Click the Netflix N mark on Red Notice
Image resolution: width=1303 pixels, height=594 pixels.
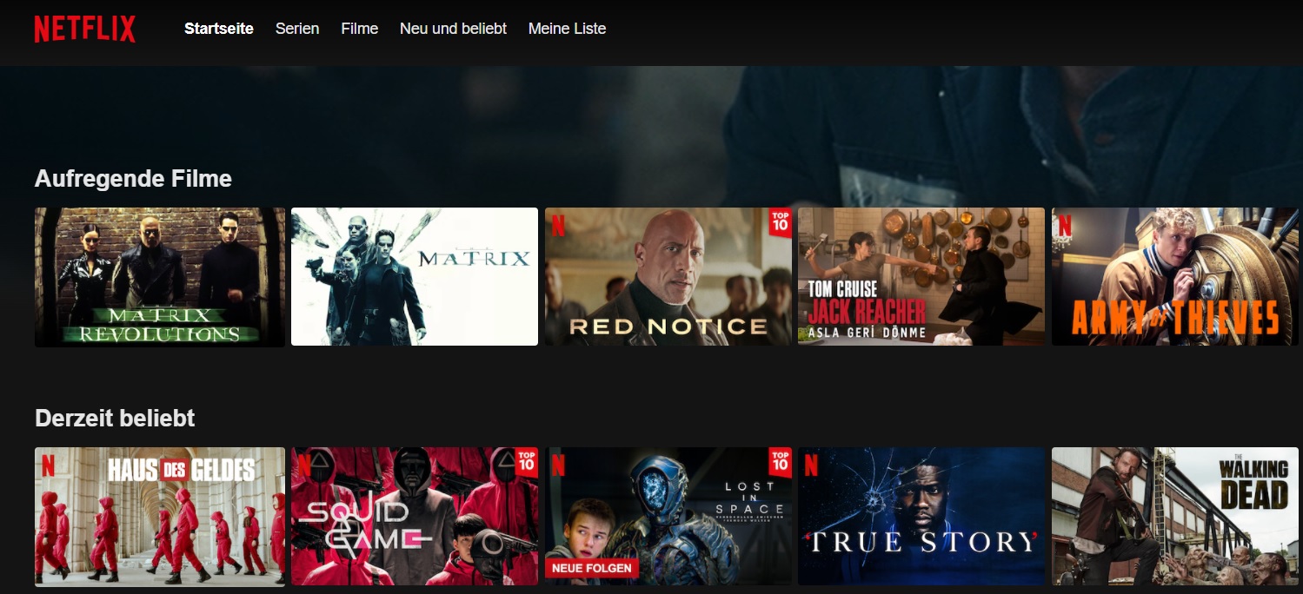[558, 226]
